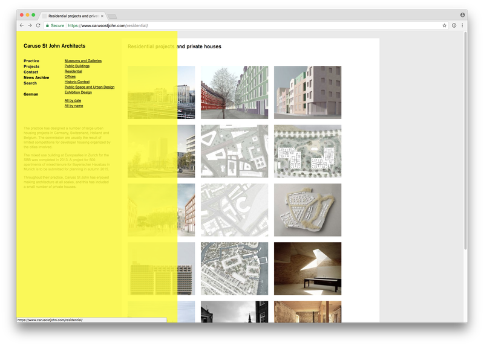Open Public Space and Urban Design link
The image size is (484, 346).
pos(90,87)
